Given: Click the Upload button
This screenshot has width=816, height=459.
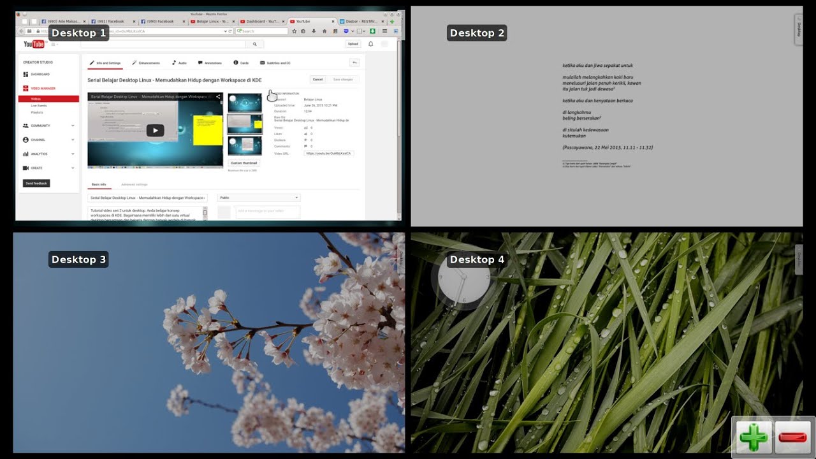Looking at the screenshot, I should pos(353,44).
